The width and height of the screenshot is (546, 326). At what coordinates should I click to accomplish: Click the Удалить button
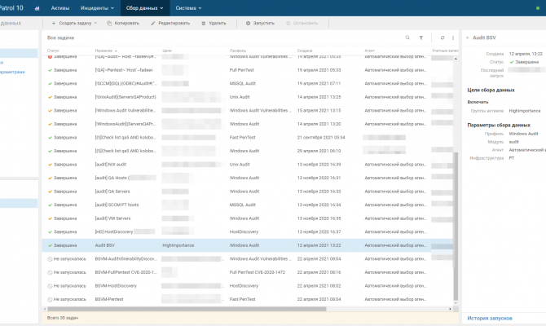tap(214, 24)
